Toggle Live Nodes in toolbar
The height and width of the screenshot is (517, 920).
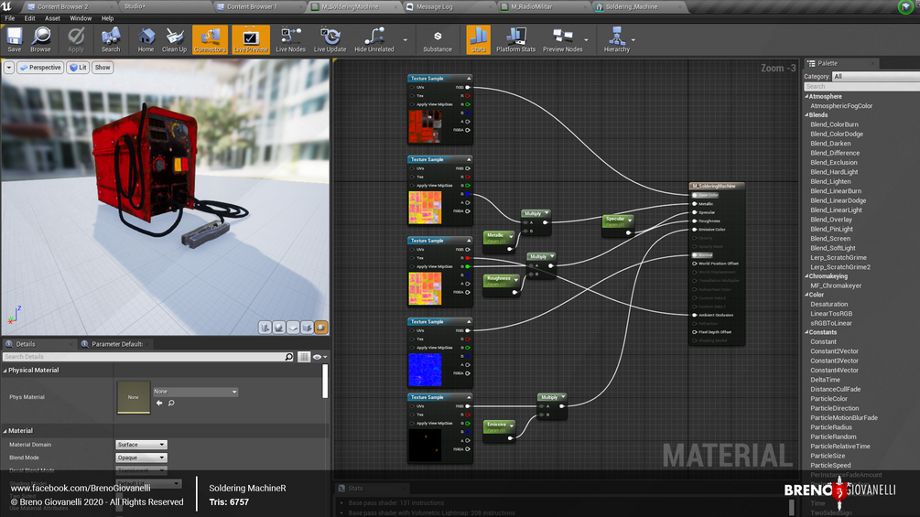coord(290,39)
